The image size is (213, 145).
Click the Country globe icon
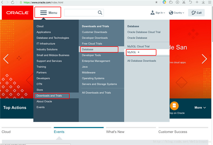click(171, 13)
